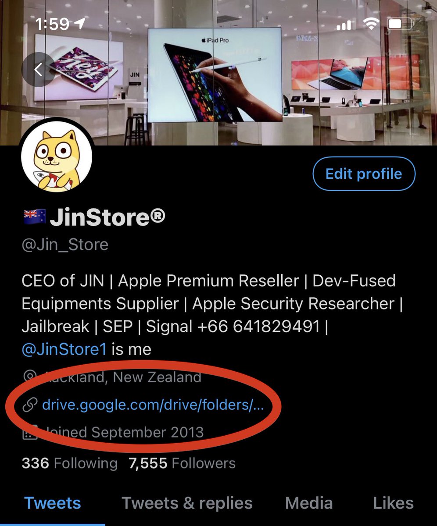Tap the Wi-Fi status icon
The height and width of the screenshot is (526, 437).
point(371,24)
